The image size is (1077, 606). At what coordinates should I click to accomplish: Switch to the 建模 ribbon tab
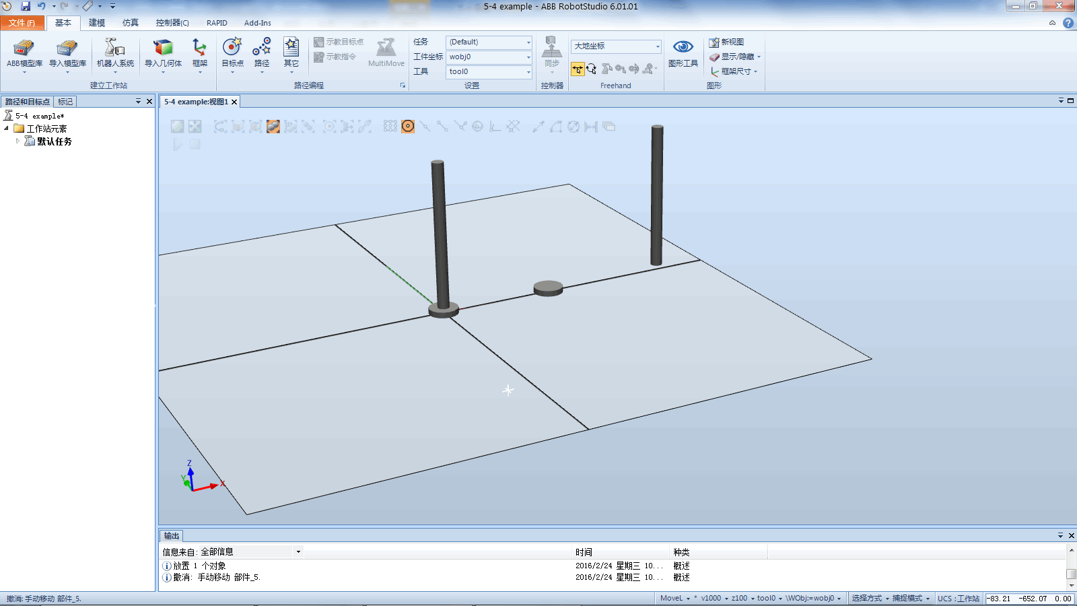coord(97,23)
